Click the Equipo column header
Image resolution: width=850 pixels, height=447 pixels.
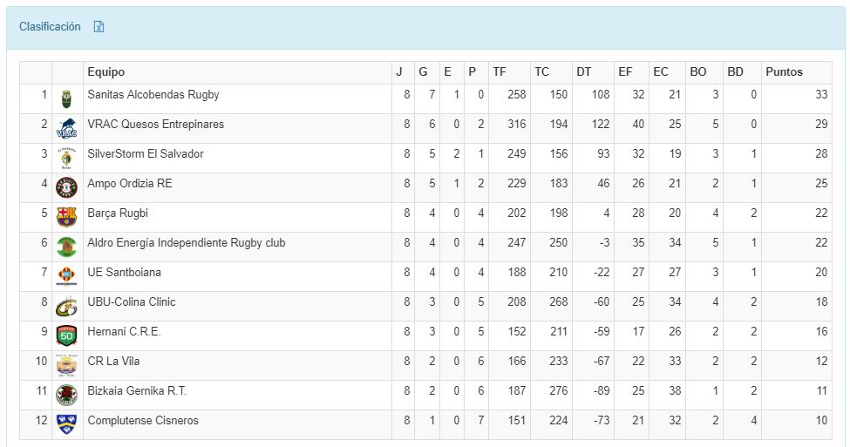(105, 72)
